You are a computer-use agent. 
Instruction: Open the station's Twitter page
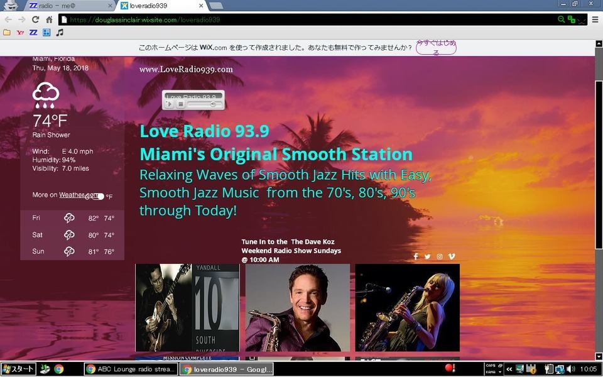pyautogui.click(x=428, y=256)
